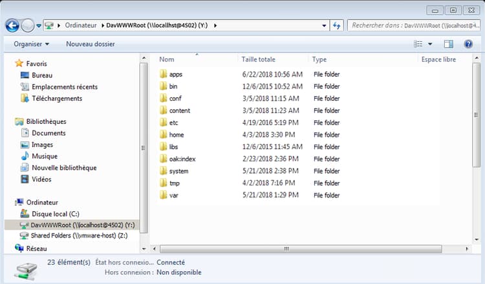485x284 pixels.
Task: Click the file list scrollbar down arrow
Action: tap(477, 239)
